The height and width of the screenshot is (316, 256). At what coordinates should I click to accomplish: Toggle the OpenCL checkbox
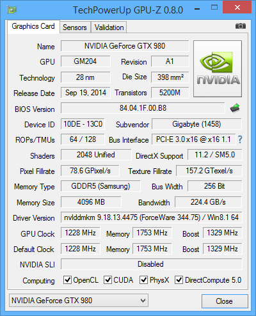tap(67, 280)
